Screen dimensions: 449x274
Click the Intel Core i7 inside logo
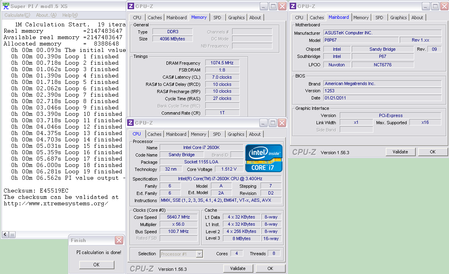264,158
